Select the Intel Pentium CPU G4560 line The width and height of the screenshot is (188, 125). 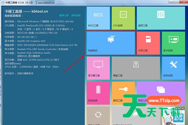click(35, 25)
